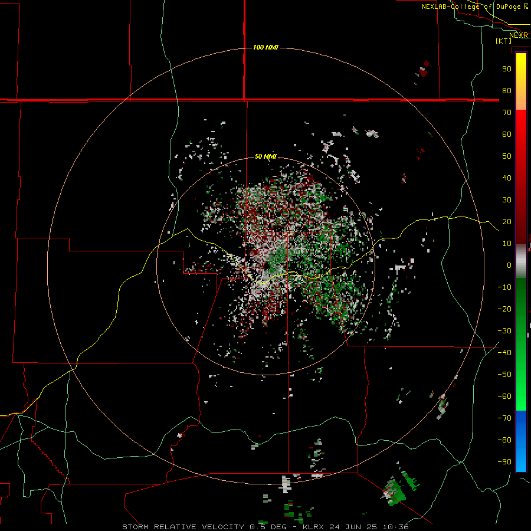Click the 50 value on velocity scale
Image resolution: width=531 pixels, height=531 pixels.
(x=507, y=156)
